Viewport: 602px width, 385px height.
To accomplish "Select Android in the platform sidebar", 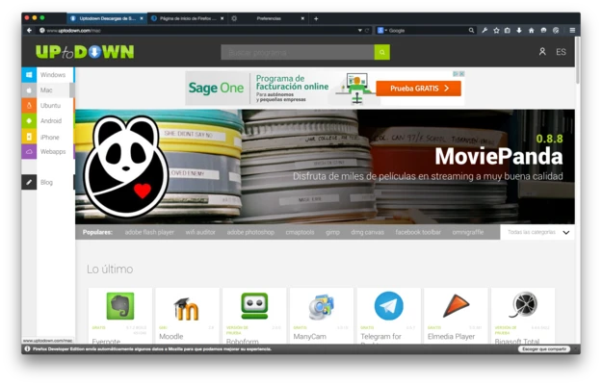I will tap(48, 120).
